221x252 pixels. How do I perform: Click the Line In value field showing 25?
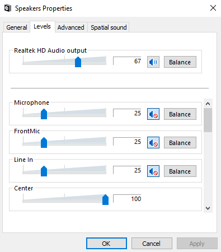(x=127, y=170)
